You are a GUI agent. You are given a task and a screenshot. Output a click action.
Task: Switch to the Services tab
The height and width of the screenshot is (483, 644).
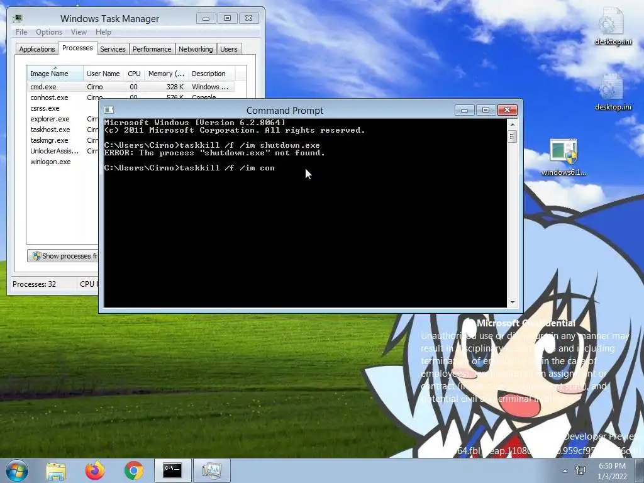(x=113, y=49)
